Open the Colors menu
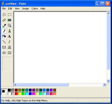112x104 pixels. pyautogui.click(x=35, y=9)
